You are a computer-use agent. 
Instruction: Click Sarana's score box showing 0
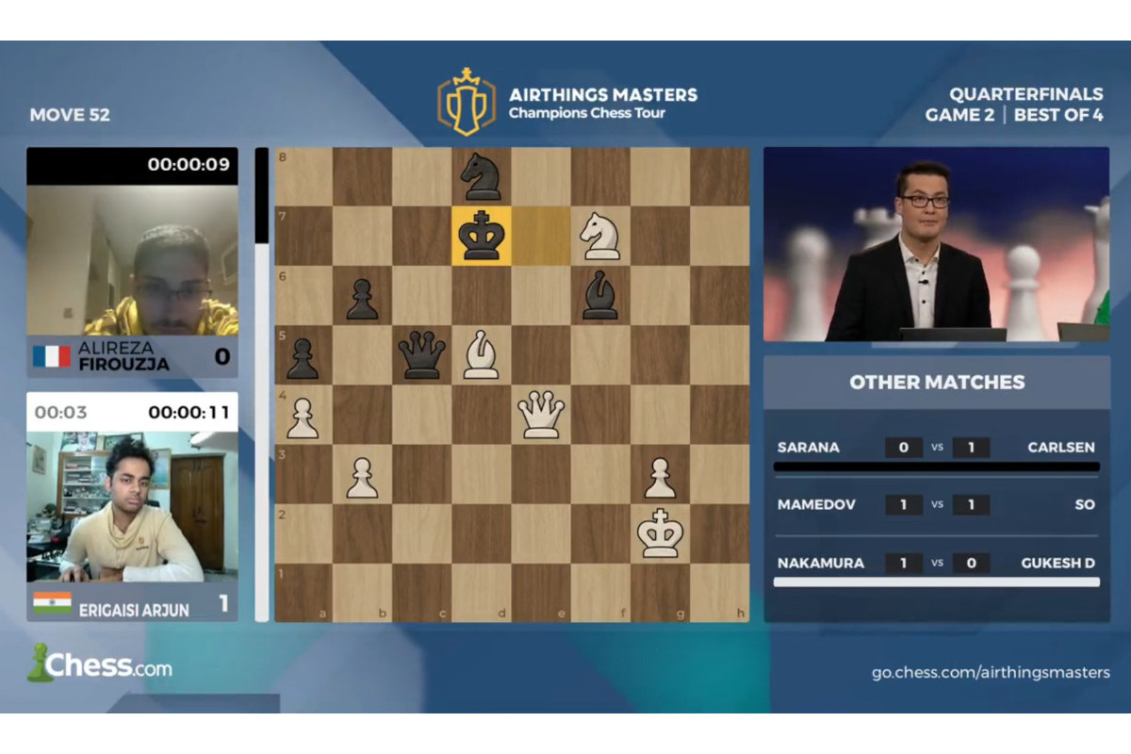click(903, 448)
